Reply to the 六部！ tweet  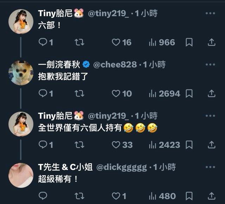(46, 42)
